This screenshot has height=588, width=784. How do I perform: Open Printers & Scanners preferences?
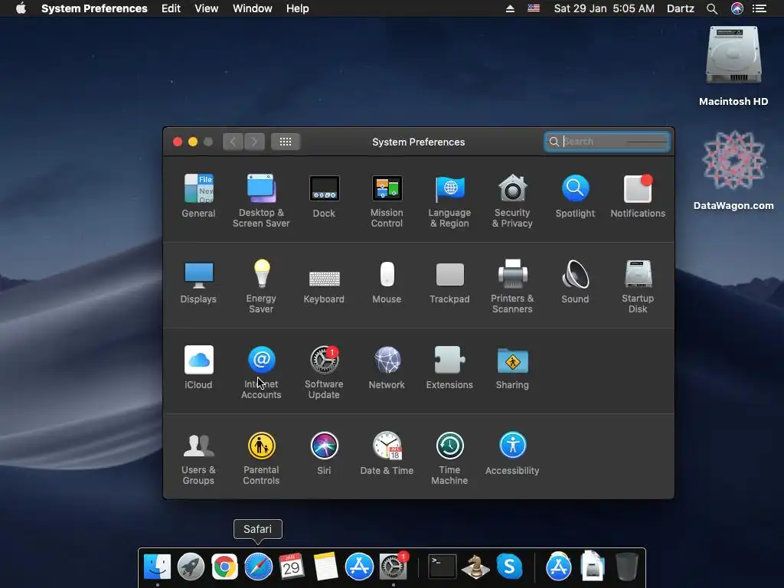[512, 286]
